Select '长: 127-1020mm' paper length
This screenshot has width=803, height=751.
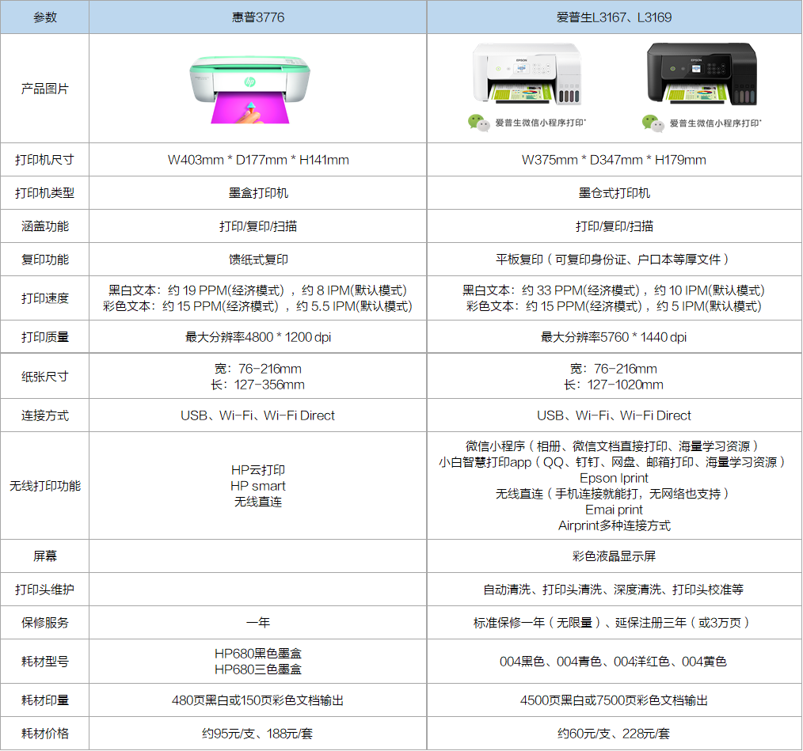614,385
